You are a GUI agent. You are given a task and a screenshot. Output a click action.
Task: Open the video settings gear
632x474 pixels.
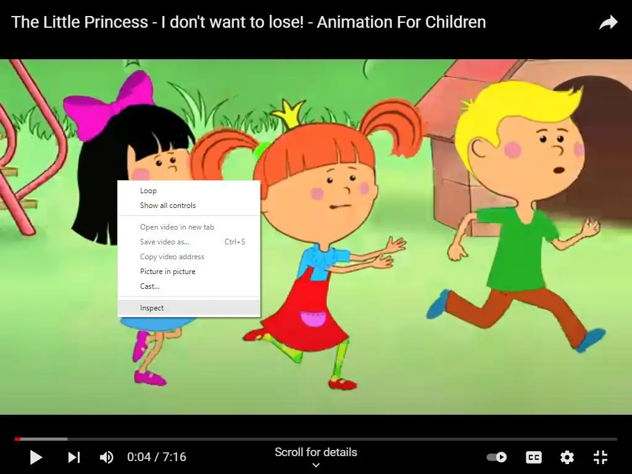point(567,457)
